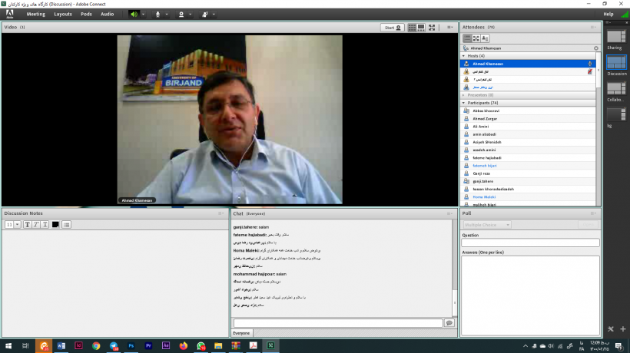The width and height of the screenshot is (630, 353).
Task: Expand the Presenters (0) group
Action: point(463,95)
